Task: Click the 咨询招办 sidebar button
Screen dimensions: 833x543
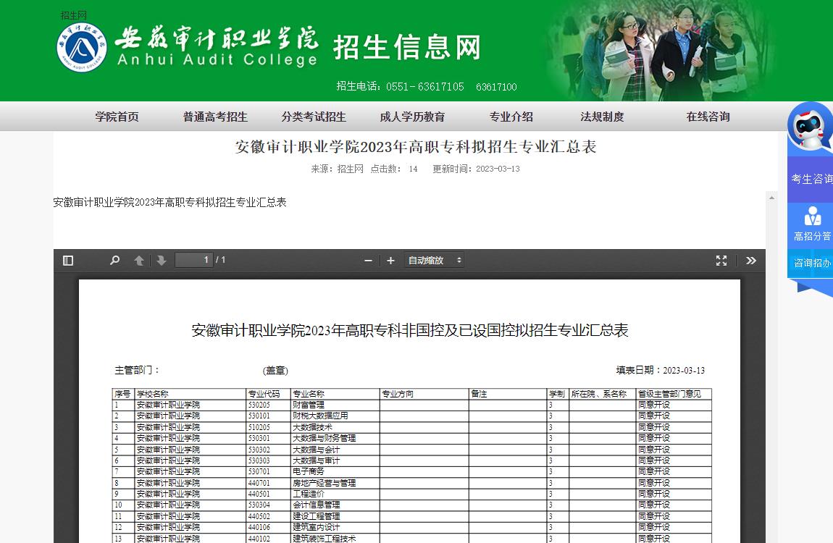Action: click(811, 264)
